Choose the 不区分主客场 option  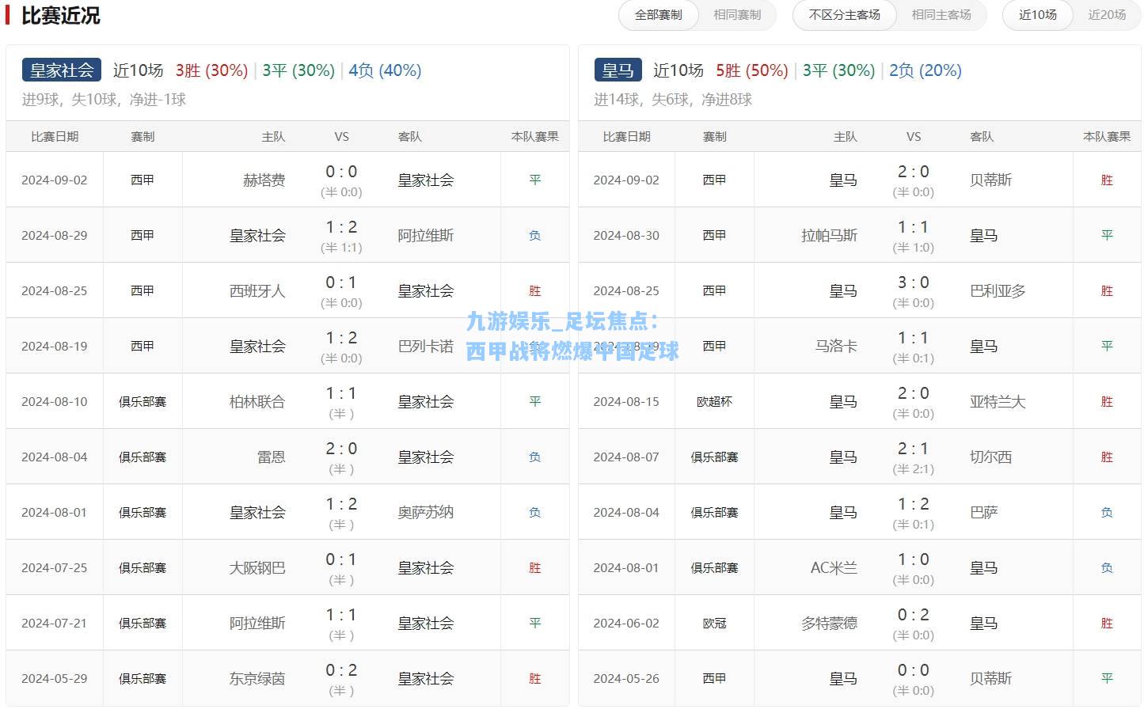(844, 15)
